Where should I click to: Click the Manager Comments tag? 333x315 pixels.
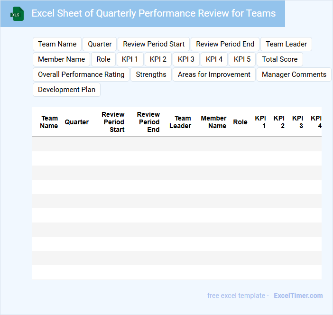click(294, 74)
